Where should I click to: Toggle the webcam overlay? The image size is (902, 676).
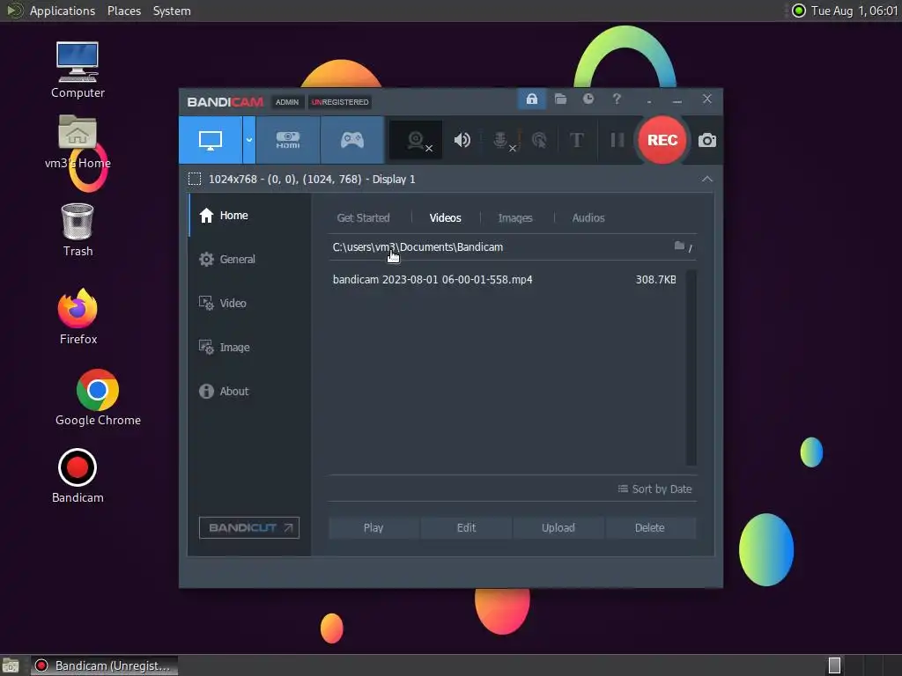click(416, 140)
